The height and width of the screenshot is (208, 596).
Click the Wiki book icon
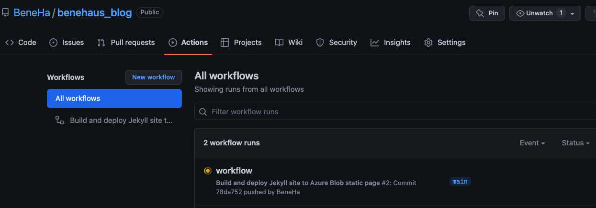click(x=280, y=42)
